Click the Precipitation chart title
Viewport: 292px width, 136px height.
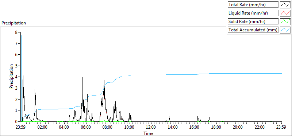pyautogui.click(x=14, y=23)
